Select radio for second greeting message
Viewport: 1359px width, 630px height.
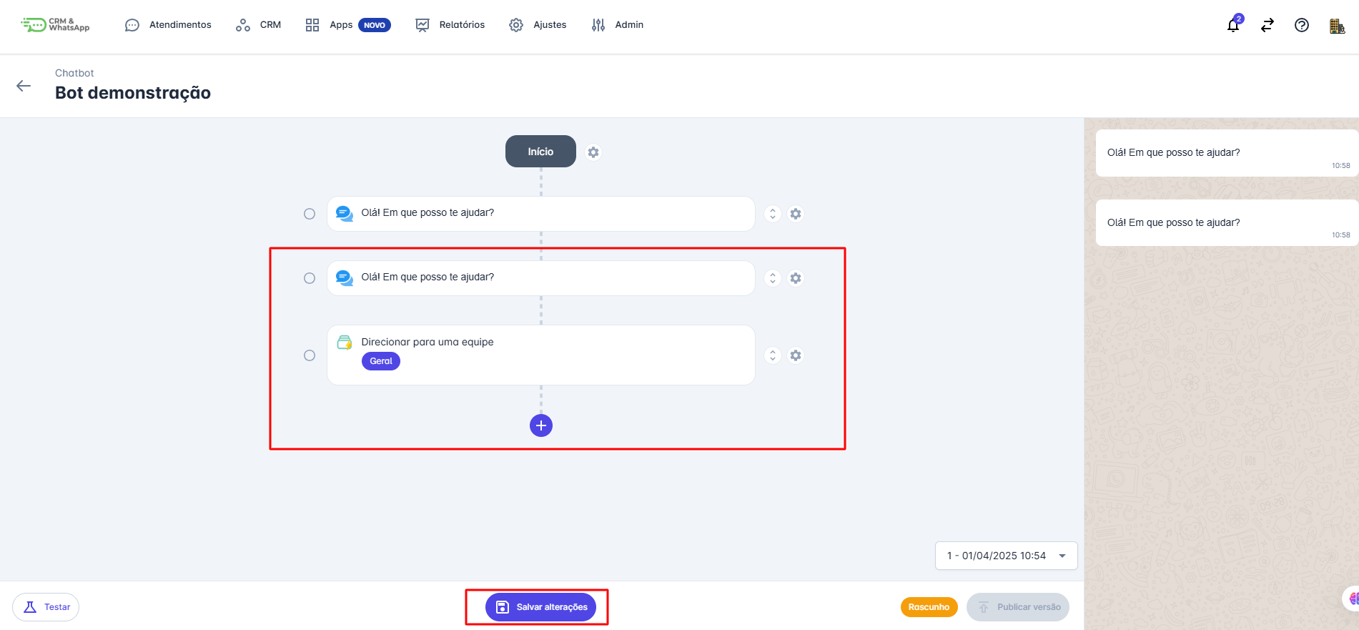click(x=310, y=278)
